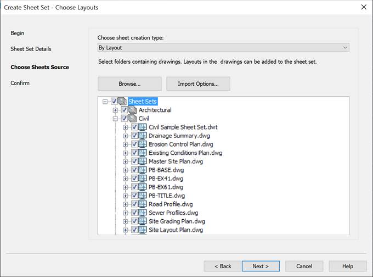The image size is (373, 277).
Task: Click the Browse... button
Action: pyautogui.click(x=129, y=84)
